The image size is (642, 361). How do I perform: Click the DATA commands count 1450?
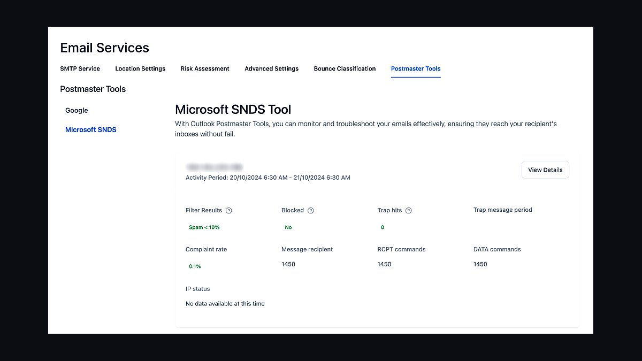coord(480,264)
